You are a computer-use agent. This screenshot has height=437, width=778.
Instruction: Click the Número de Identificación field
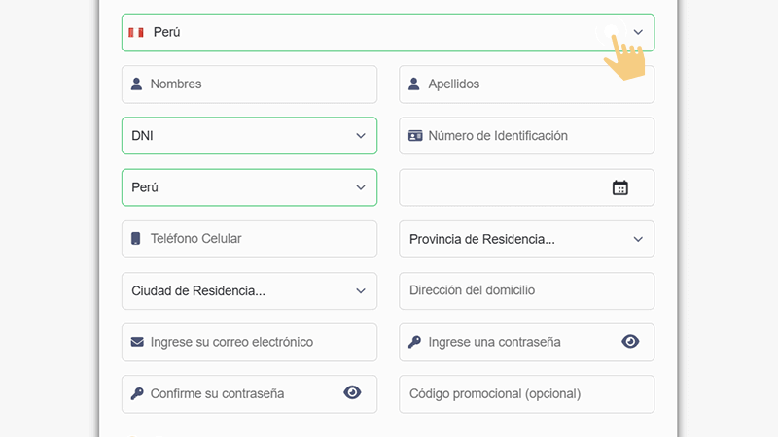coord(535,136)
